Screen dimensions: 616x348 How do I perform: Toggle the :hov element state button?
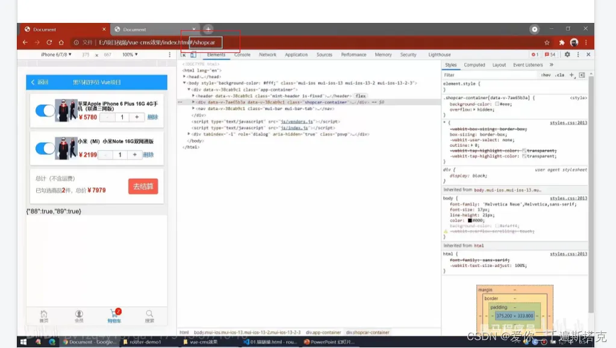(546, 75)
